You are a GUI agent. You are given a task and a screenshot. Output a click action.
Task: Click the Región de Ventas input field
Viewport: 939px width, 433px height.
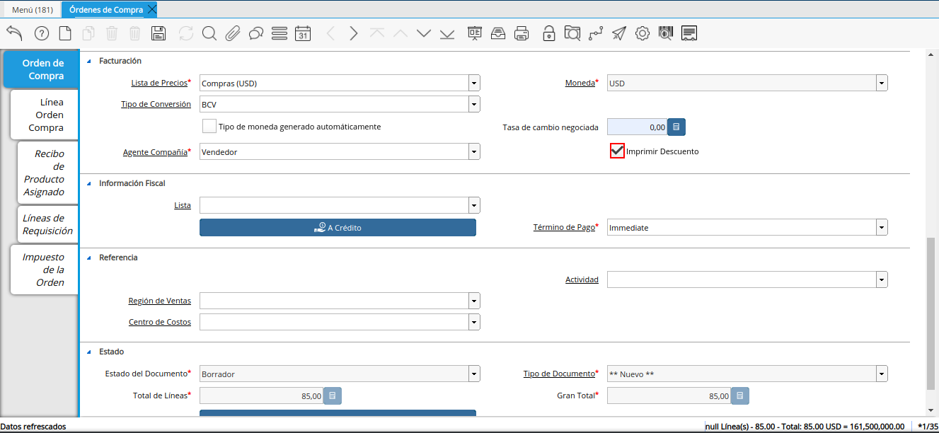coord(334,301)
